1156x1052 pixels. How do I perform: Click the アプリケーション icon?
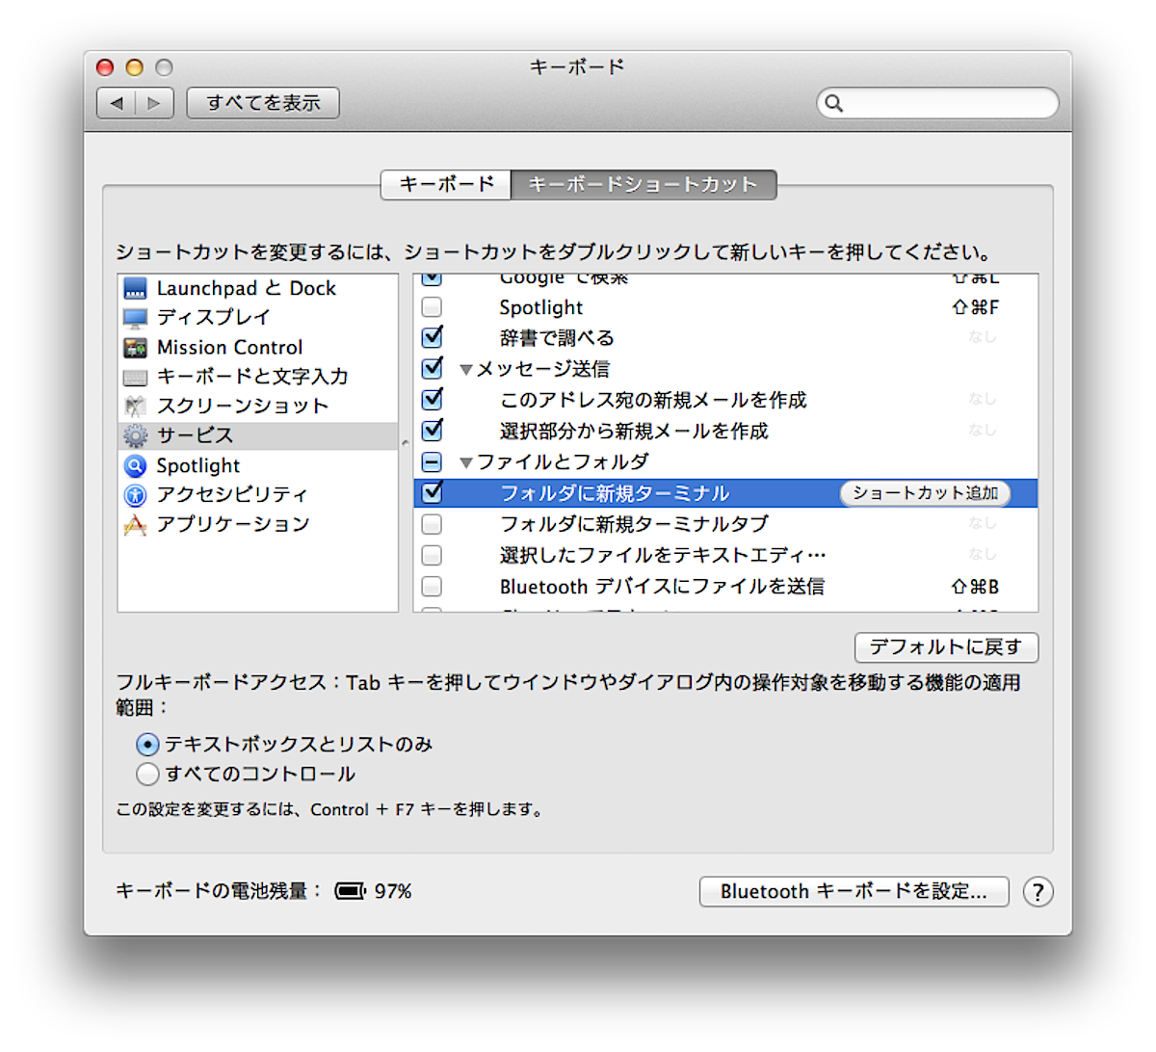click(x=136, y=525)
